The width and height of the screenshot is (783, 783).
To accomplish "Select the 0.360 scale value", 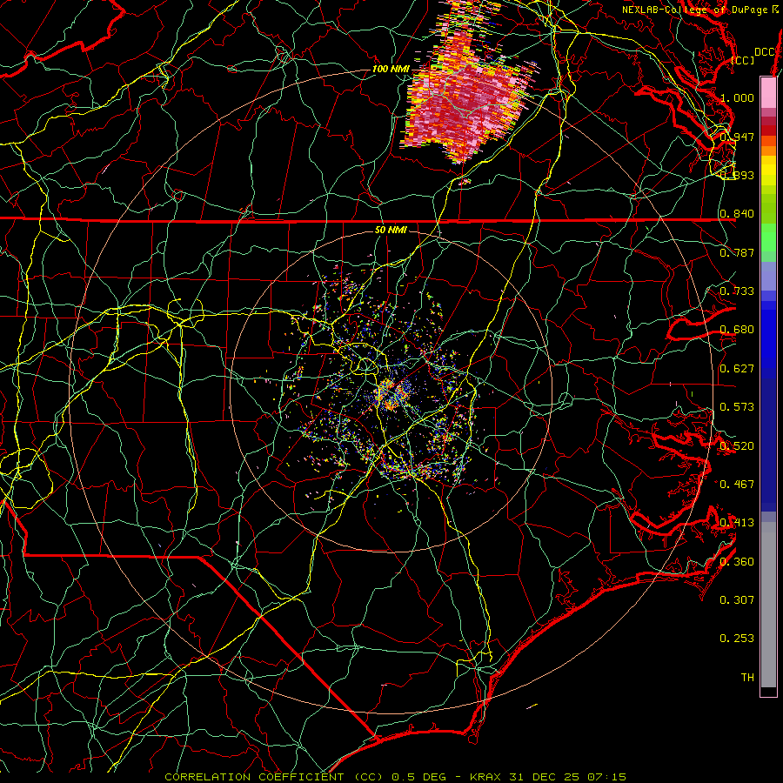I will tap(737, 561).
